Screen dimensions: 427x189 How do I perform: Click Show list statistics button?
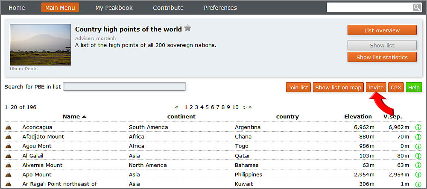click(x=382, y=57)
